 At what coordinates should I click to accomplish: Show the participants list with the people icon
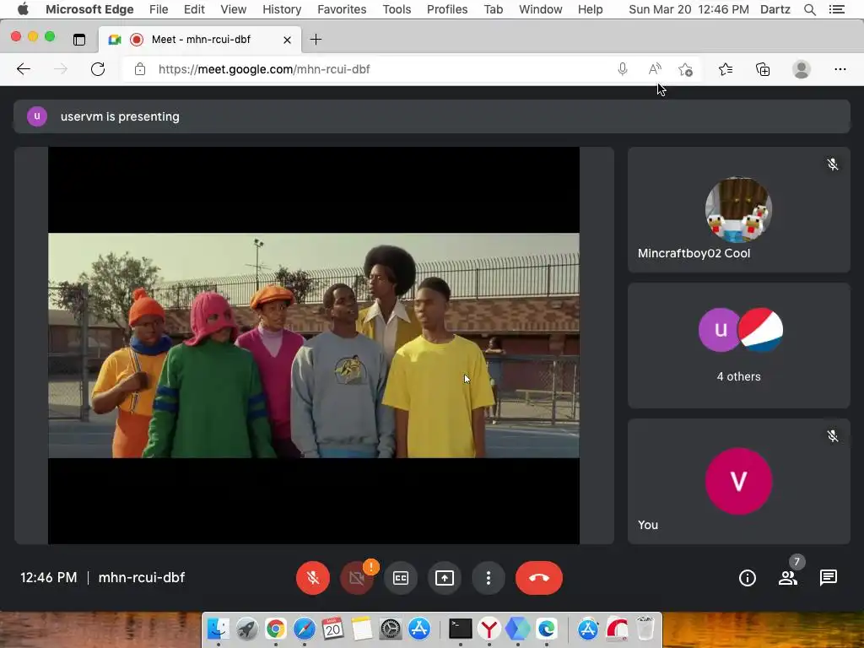[788, 577]
